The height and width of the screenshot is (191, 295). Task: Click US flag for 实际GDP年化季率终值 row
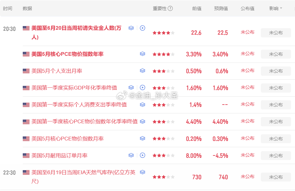(26, 88)
